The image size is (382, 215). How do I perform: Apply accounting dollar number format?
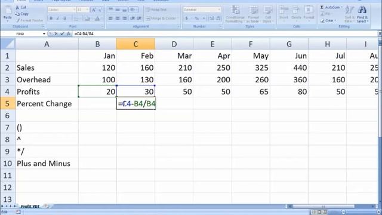(187, 19)
